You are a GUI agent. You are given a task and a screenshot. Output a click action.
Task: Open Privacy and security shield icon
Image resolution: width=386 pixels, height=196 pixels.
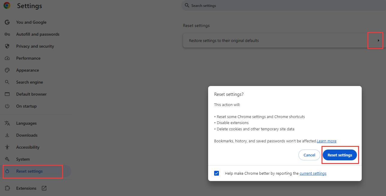click(7, 46)
